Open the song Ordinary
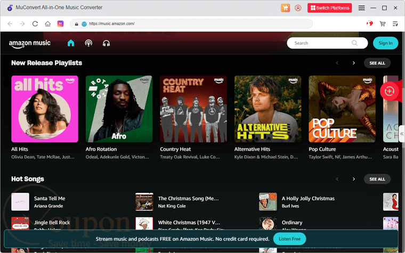The width and height of the screenshot is (405, 253). point(292,223)
